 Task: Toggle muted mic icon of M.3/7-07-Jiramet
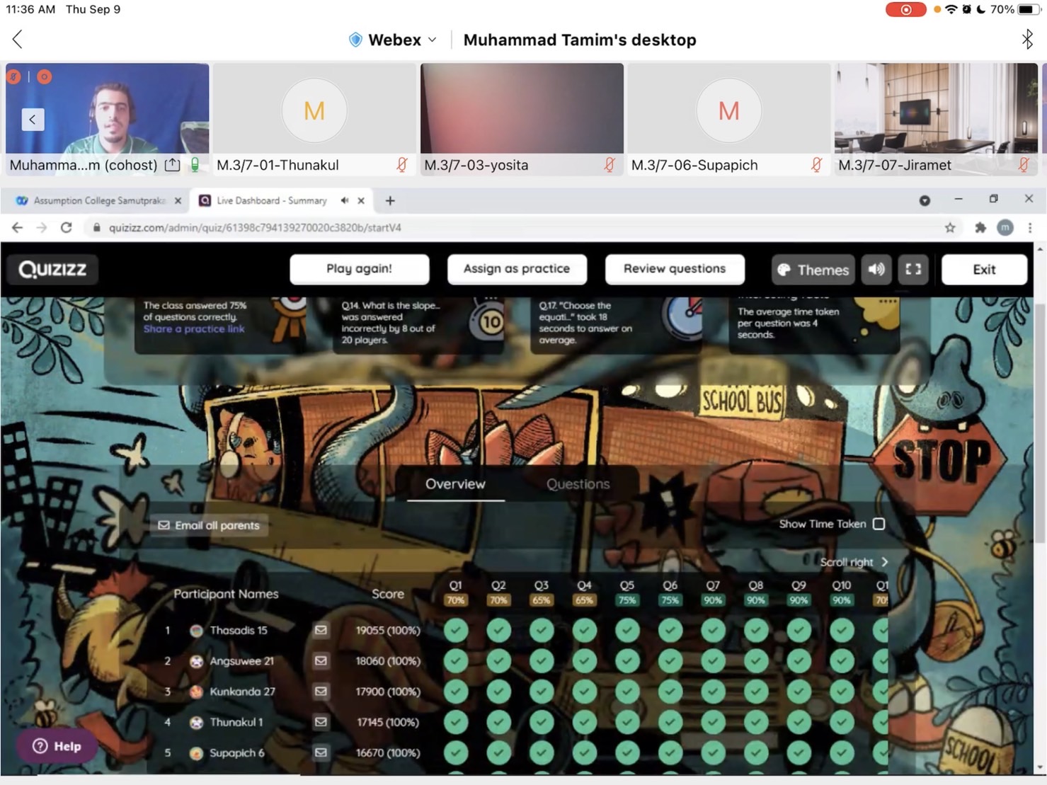1024,165
